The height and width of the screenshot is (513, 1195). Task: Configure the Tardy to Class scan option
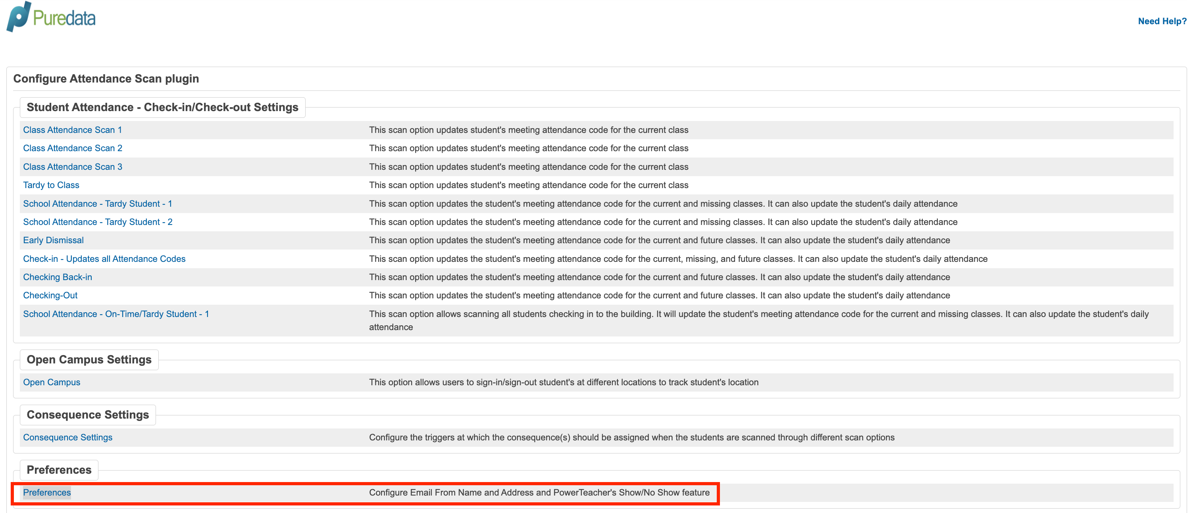[51, 184]
